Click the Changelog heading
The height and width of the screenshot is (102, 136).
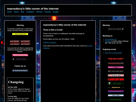point(16,82)
